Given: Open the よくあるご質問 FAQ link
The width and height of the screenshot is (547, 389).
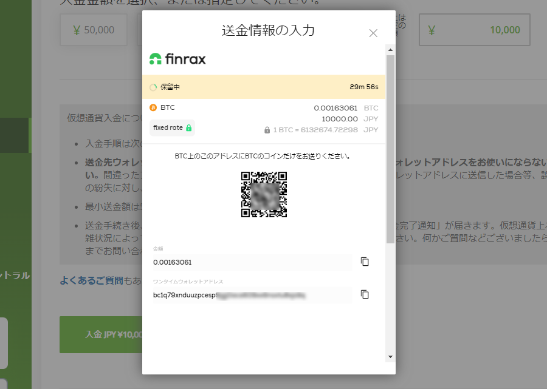Looking at the screenshot, I should coord(91,280).
